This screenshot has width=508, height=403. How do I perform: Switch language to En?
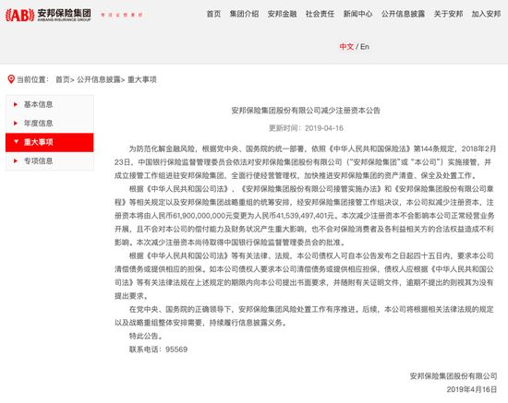coord(365,47)
